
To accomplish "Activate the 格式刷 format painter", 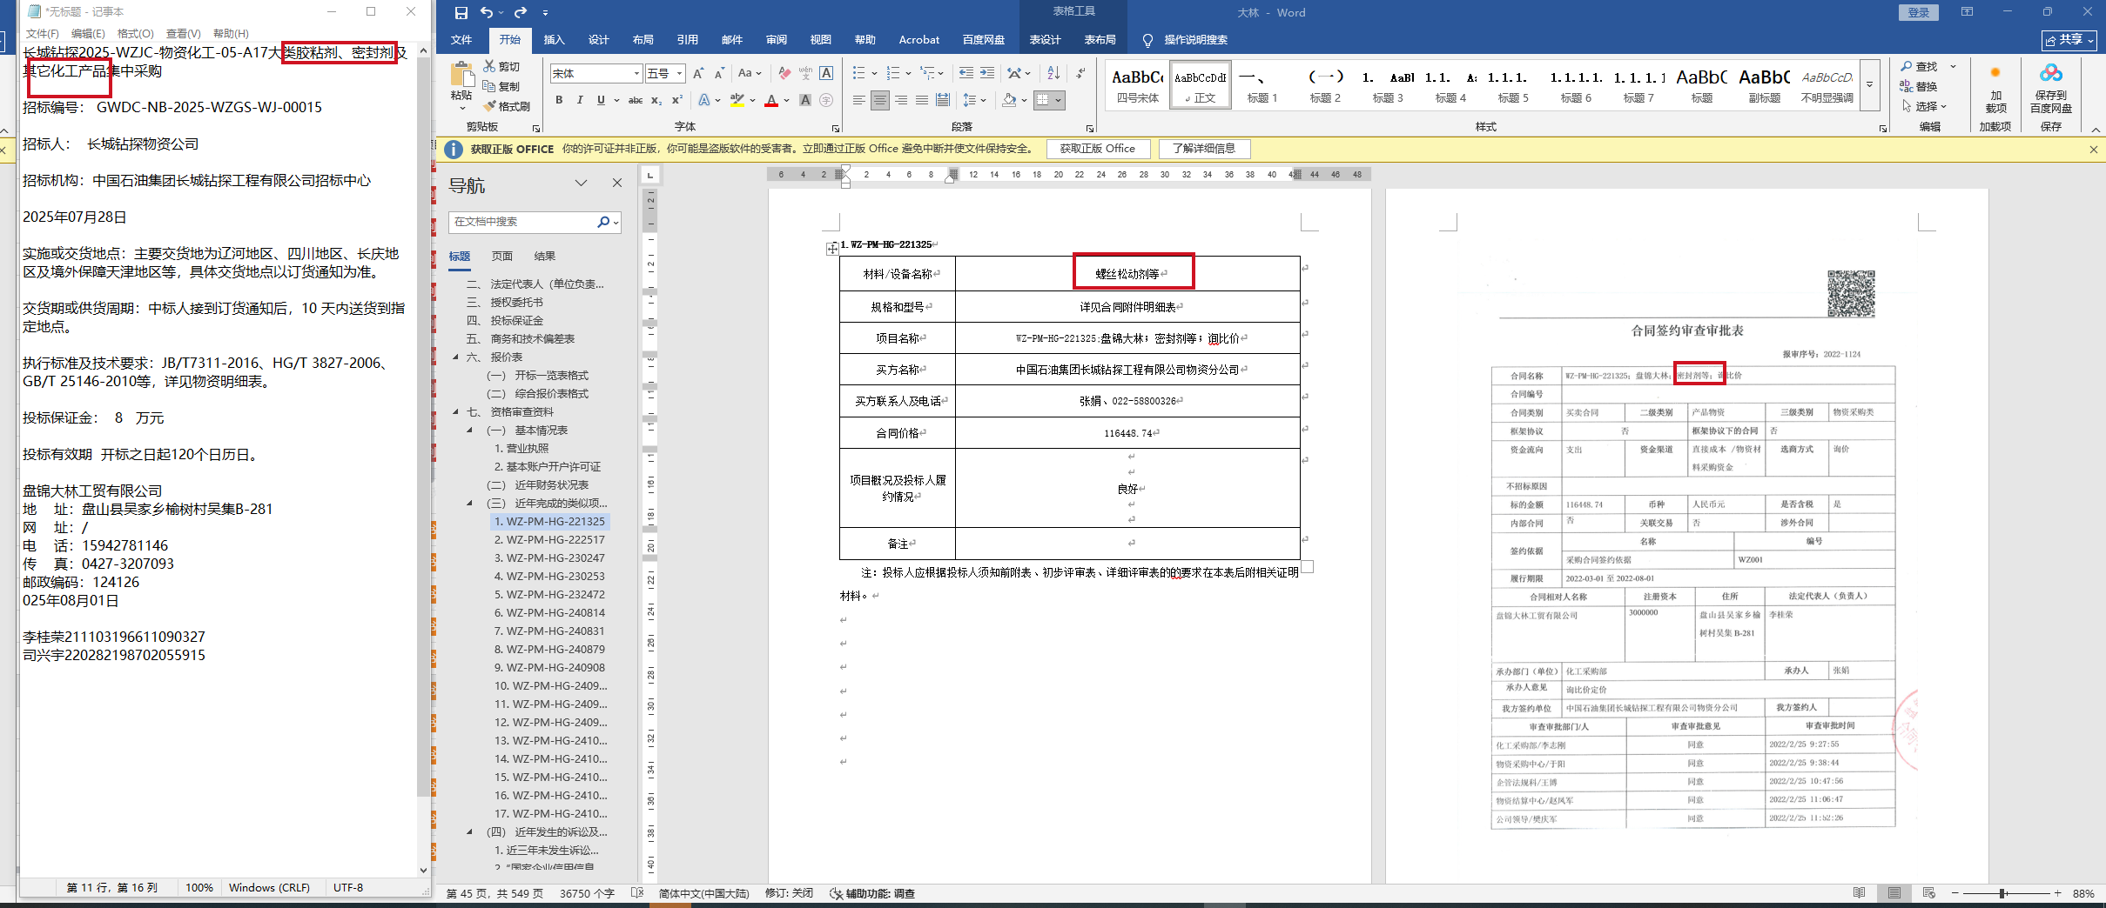I will pos(506,106).
